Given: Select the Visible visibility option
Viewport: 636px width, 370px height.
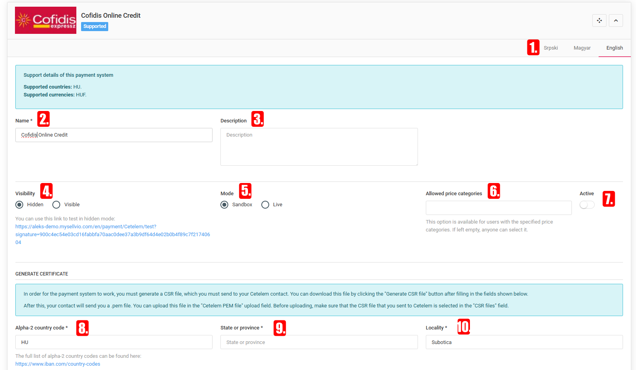Looking at the screenshot, I should pyautogui.click(x=57, y=205).
